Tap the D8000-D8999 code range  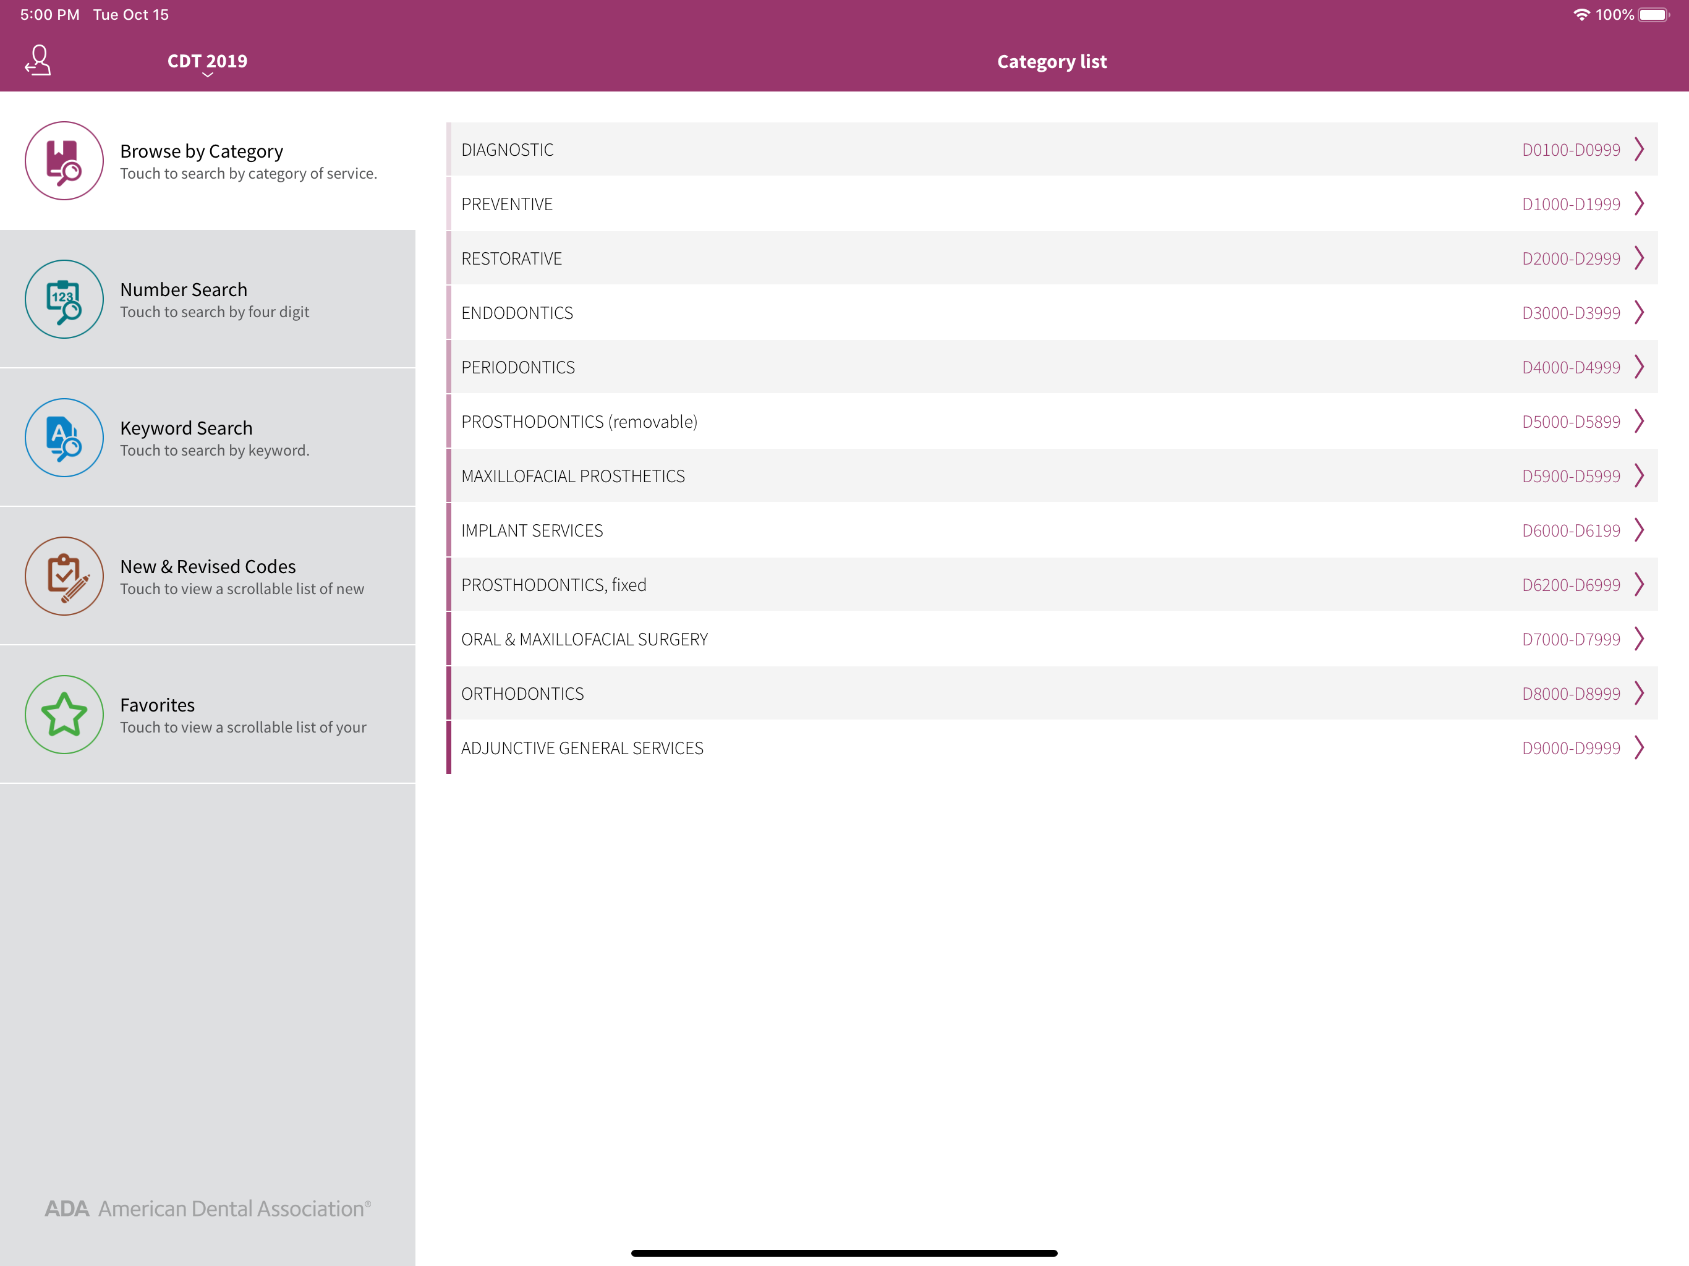[x=1571, y=694]
